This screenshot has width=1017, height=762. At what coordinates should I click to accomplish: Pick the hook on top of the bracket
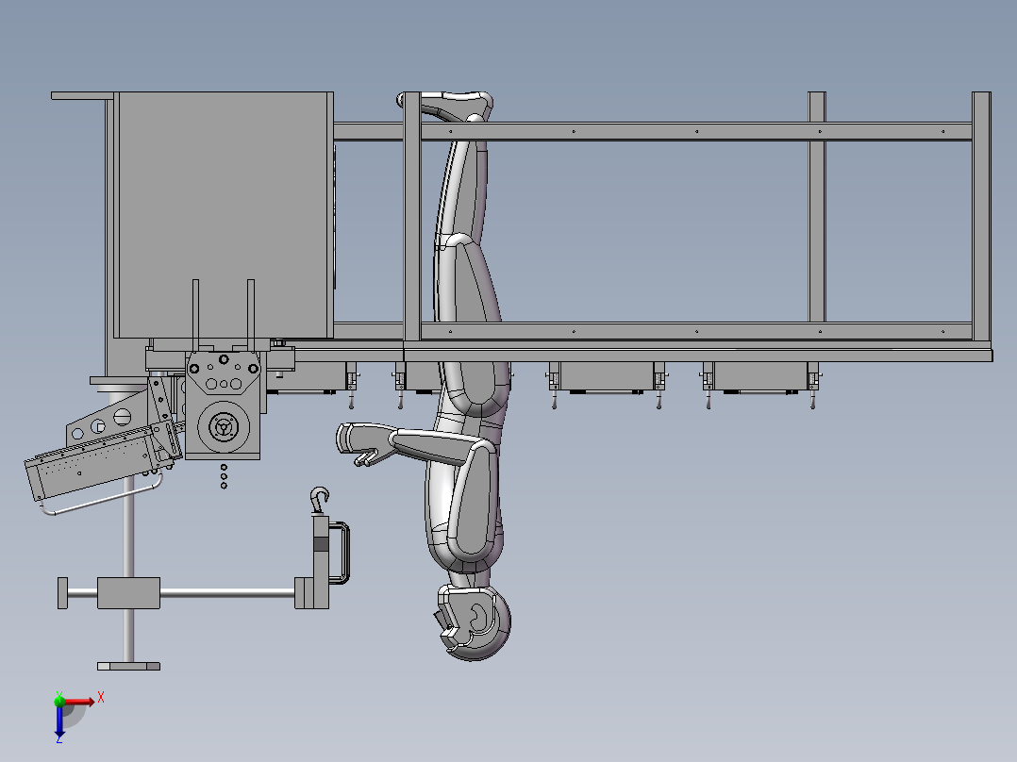point(319,500)
